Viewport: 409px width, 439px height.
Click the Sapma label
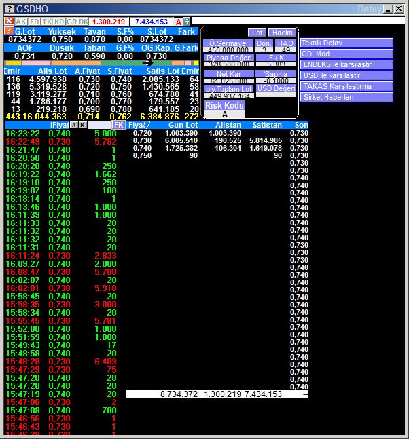coord(276,74)
